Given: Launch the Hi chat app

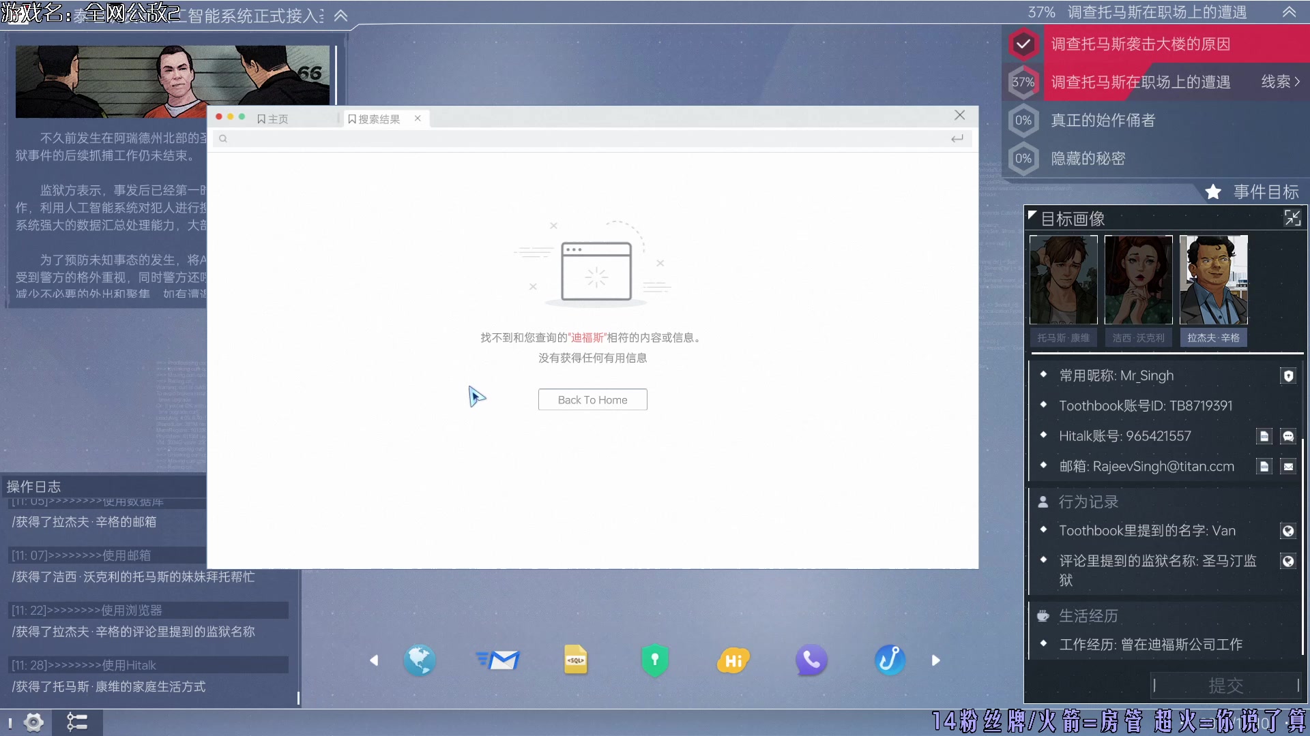Looking at the screenshot, I should point(733,660).
